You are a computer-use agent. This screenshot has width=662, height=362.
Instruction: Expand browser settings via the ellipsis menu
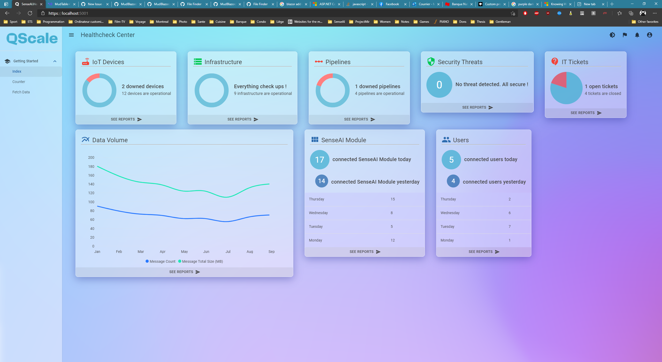pos(655,13)
